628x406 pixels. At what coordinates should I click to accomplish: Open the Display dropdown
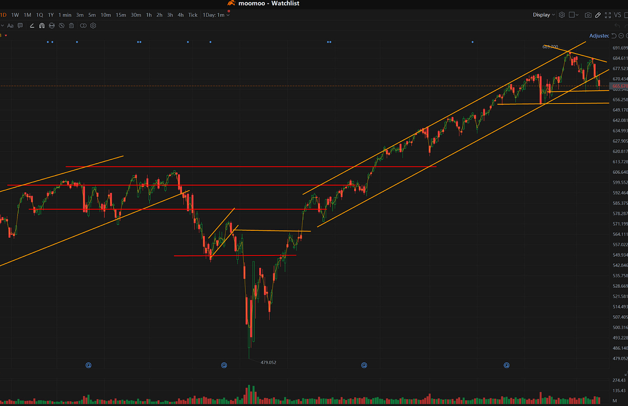(543, 15)
